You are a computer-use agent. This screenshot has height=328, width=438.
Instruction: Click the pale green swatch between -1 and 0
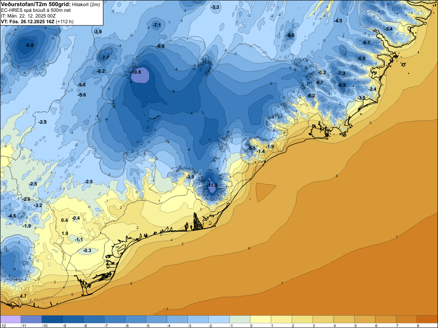click(x=240, y=319)
